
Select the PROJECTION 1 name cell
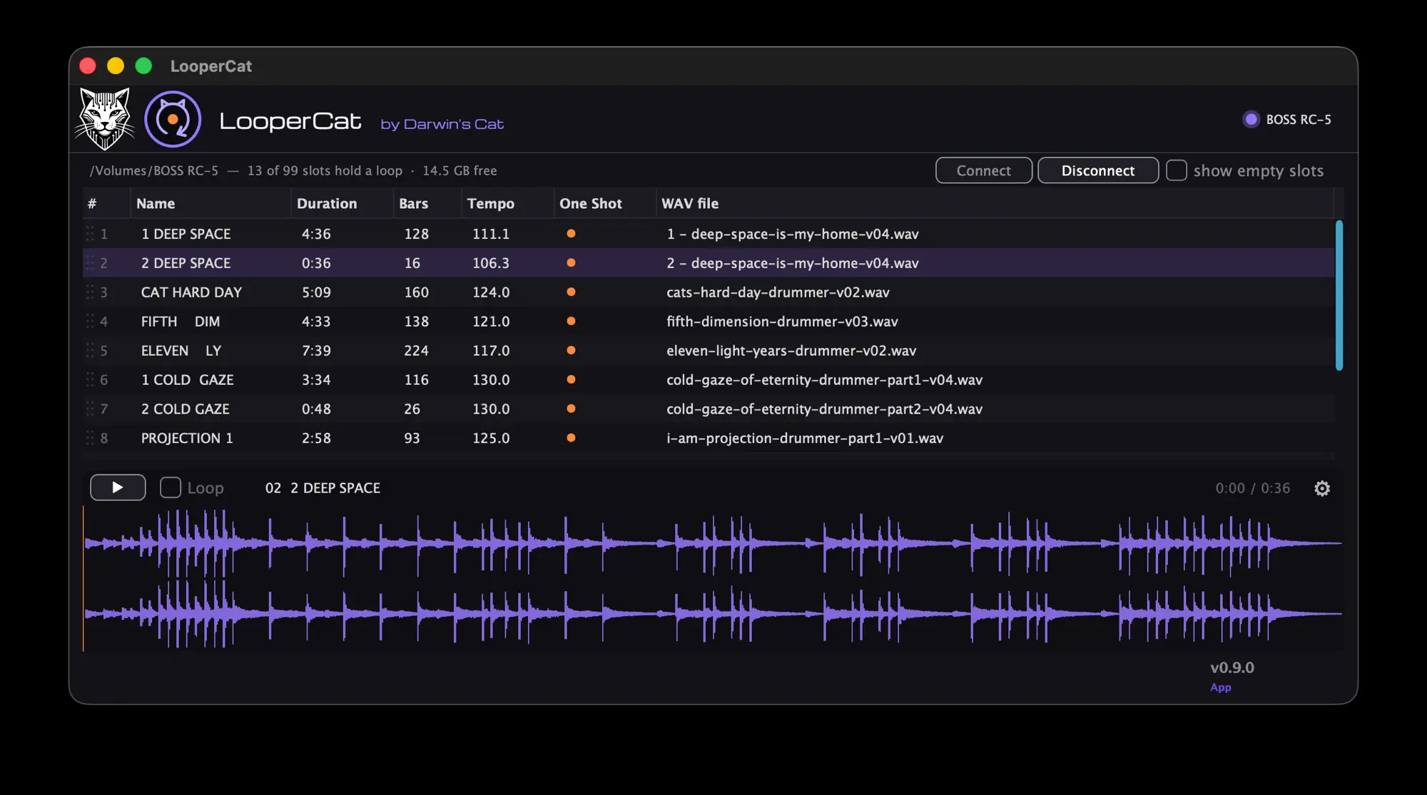click(187, 438)
